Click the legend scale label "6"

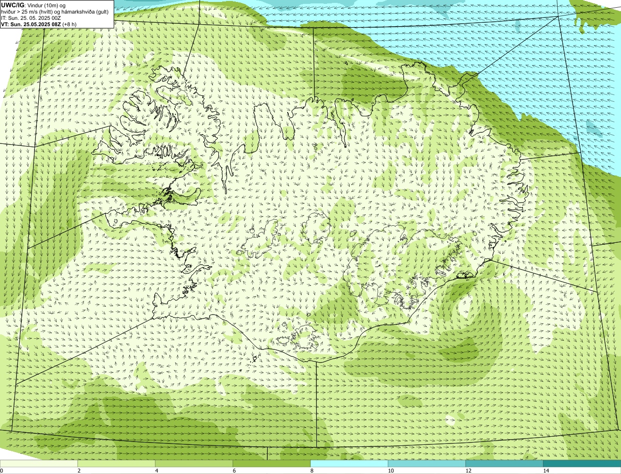(234, 471)
